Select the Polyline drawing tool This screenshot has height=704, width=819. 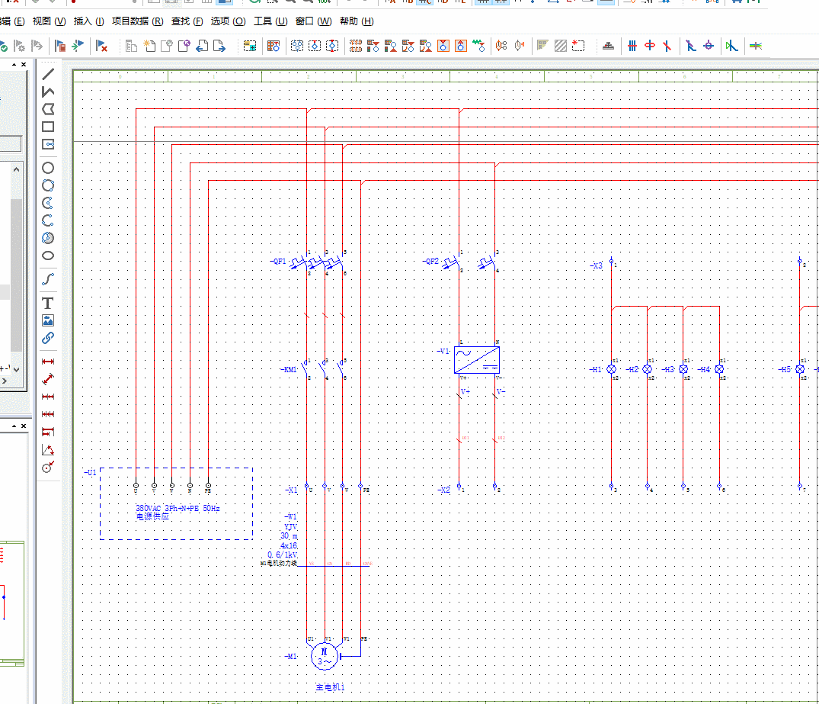click(x=48, y=92)
